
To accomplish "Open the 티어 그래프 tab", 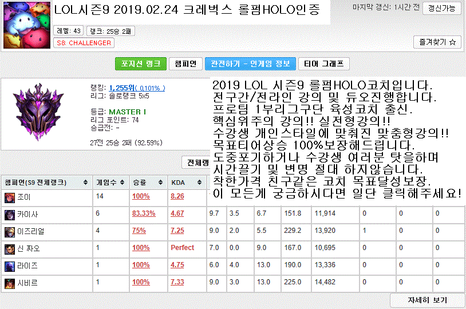I will coord(324,64).
